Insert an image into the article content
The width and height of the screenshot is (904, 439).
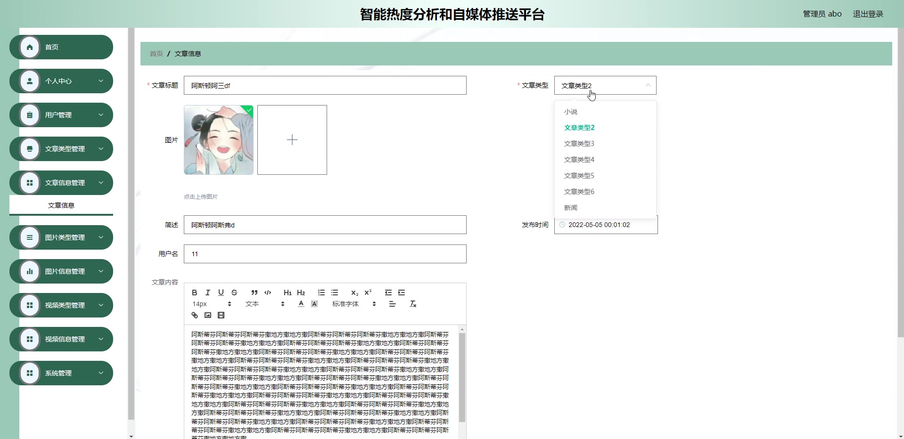[x=207, y=315]
